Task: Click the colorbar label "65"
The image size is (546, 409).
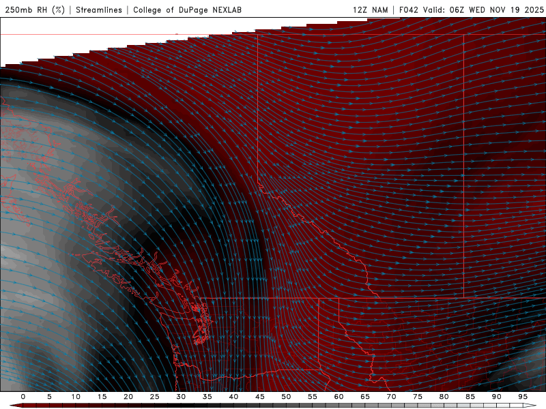Action: coord(365,397)
